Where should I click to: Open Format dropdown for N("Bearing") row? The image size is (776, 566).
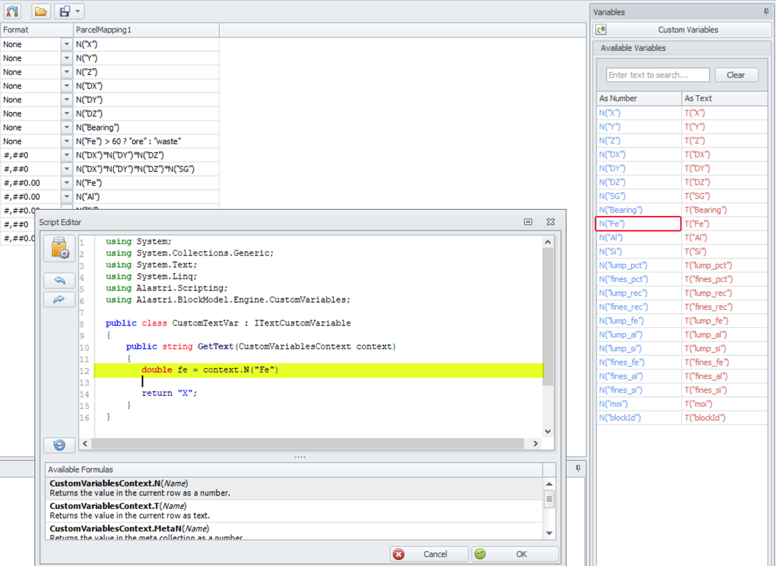click(x=67, y=127)
